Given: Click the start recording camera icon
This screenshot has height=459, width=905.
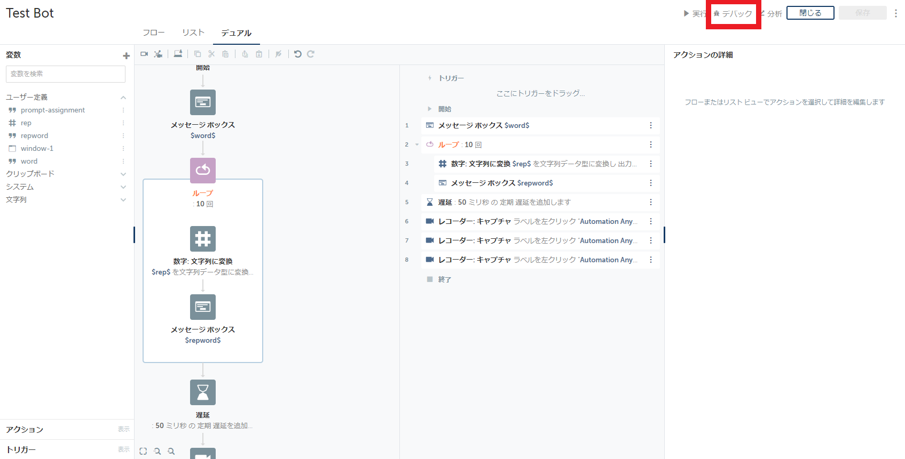Looking at the screenshot, I should [144, 54].
